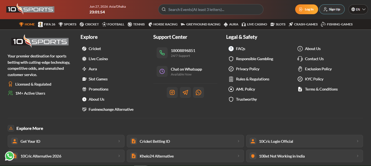Open the Cricket nav menu item

point(89,24)
